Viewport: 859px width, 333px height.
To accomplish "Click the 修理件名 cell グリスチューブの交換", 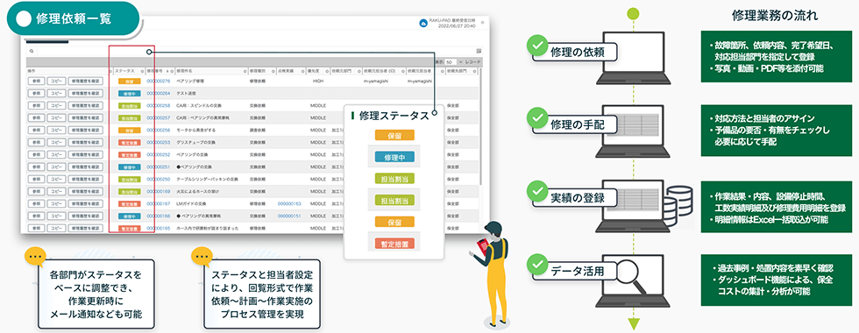I will 195,142.
